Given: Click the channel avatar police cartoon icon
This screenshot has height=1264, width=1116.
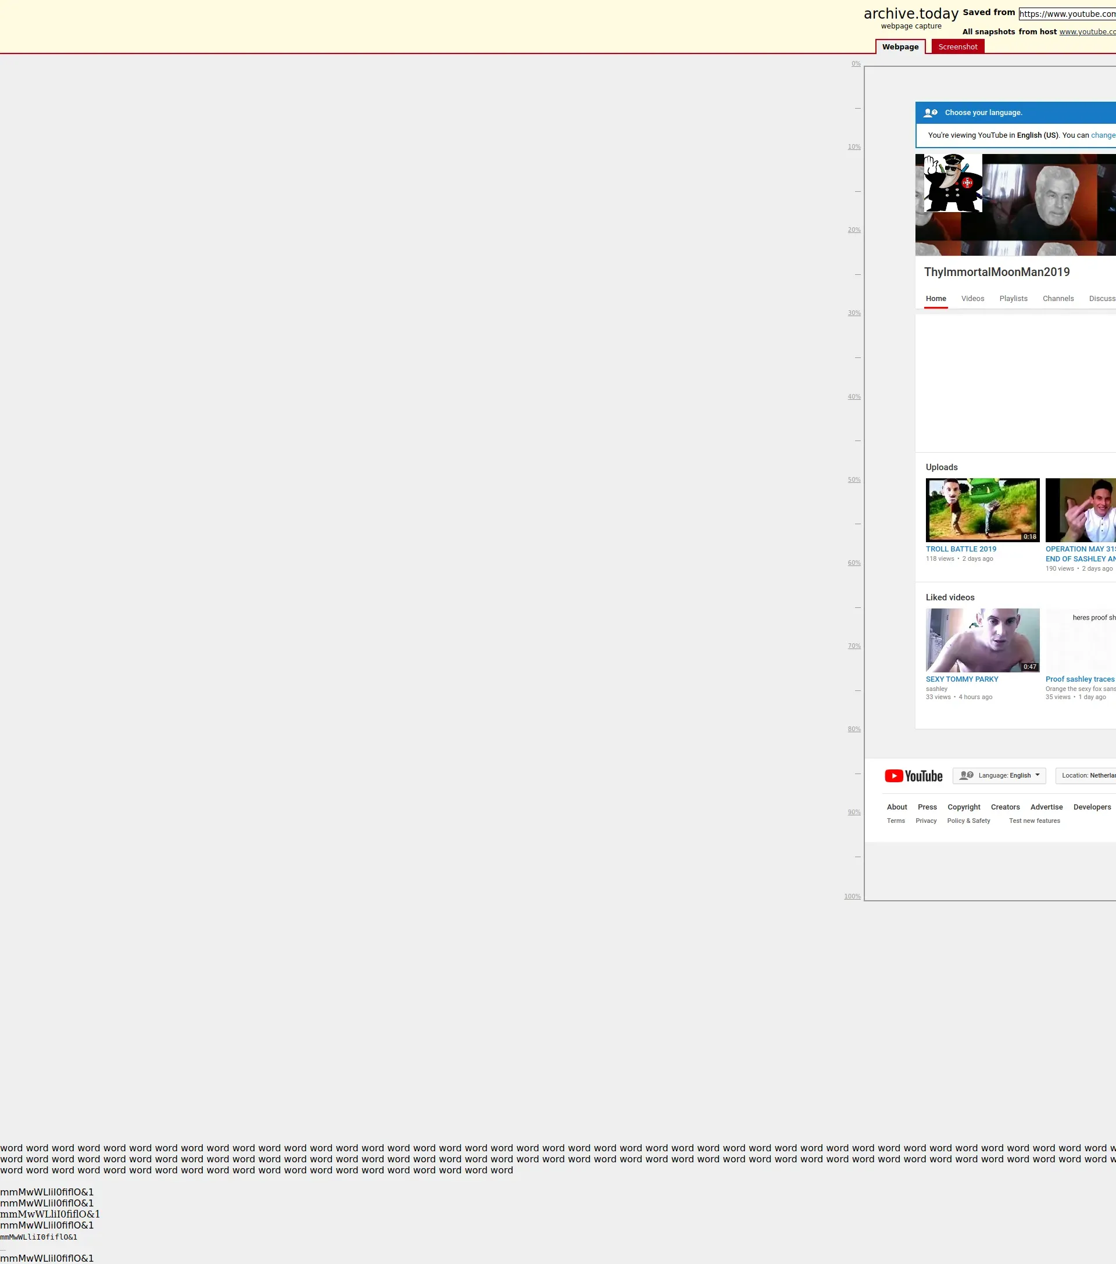Looking at the screenshot, I should pyautogui.click(x=953, y=183).
